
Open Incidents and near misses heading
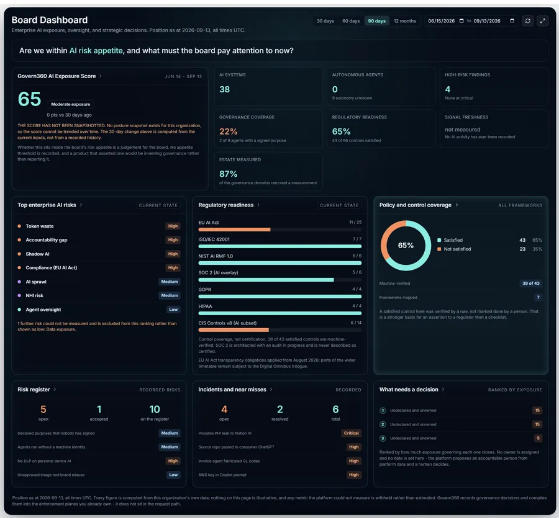coord(232,390)
